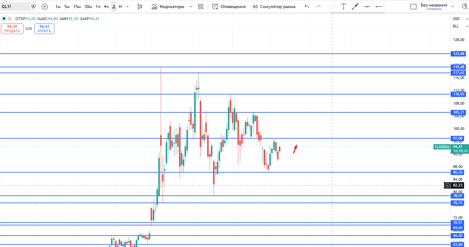The image size is (469, 247).
Task: Undo the last chart action
Action: click(x=307, y=6)
